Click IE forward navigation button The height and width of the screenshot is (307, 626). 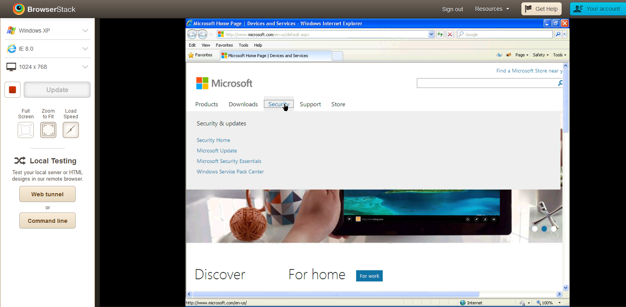202,35
